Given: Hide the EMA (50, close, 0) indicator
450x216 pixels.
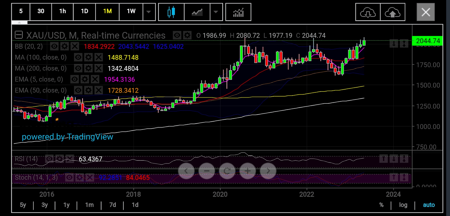Looking at the screenshot, I should click(78, 90).
